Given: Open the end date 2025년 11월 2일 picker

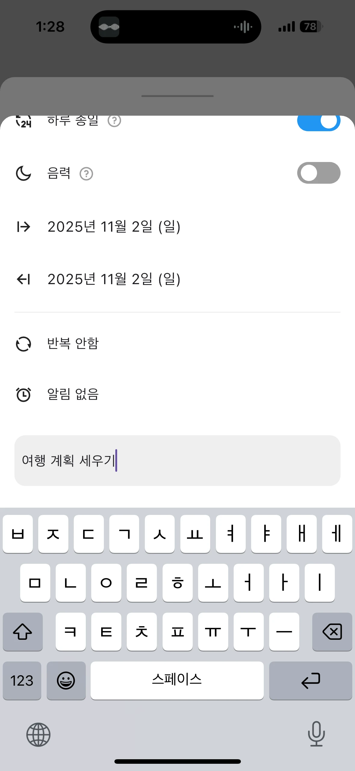Looking at the screenshot, I should pyautogui.click(x=114, y=279).
